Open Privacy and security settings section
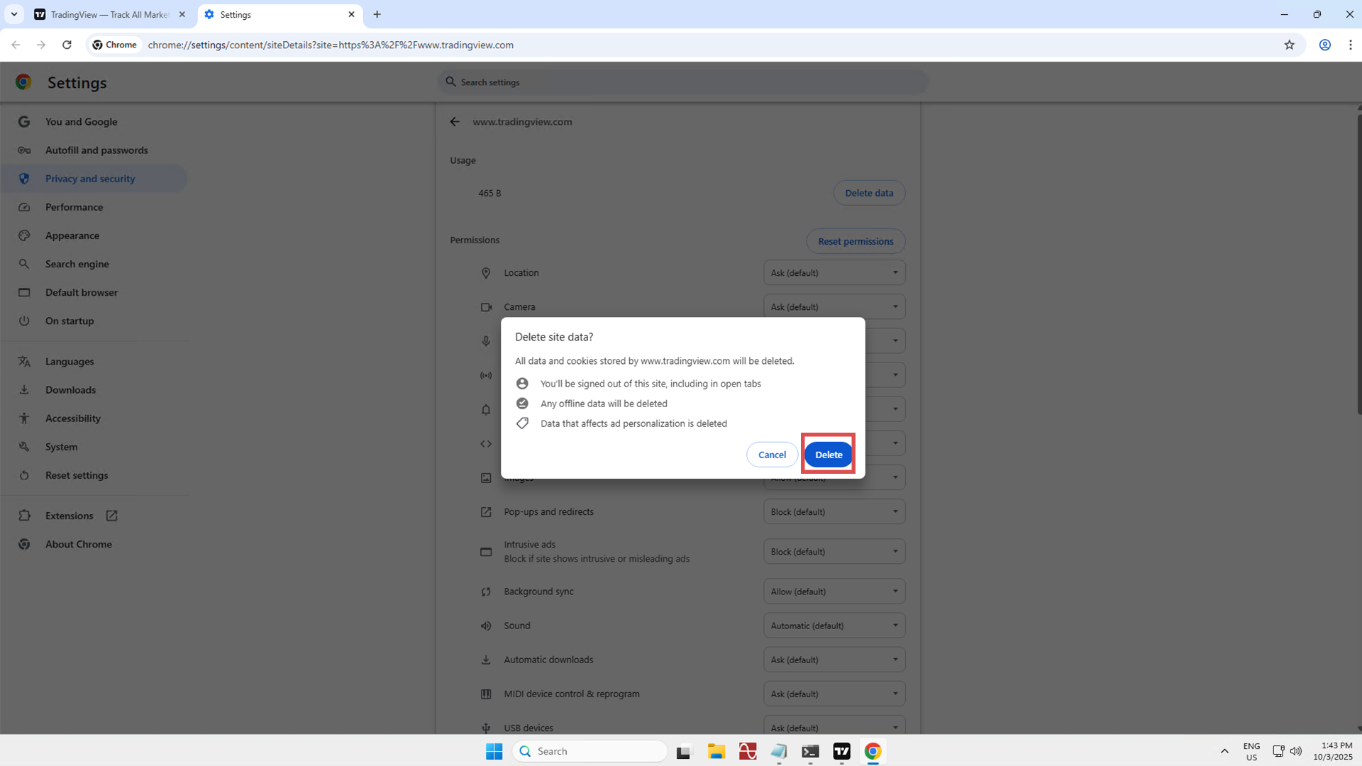Image resolution: width=1362 pixels, height=766 pixels. 90,179
